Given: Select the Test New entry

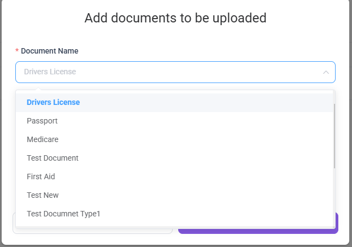Looking at the screenshot, I should (43, 195).
